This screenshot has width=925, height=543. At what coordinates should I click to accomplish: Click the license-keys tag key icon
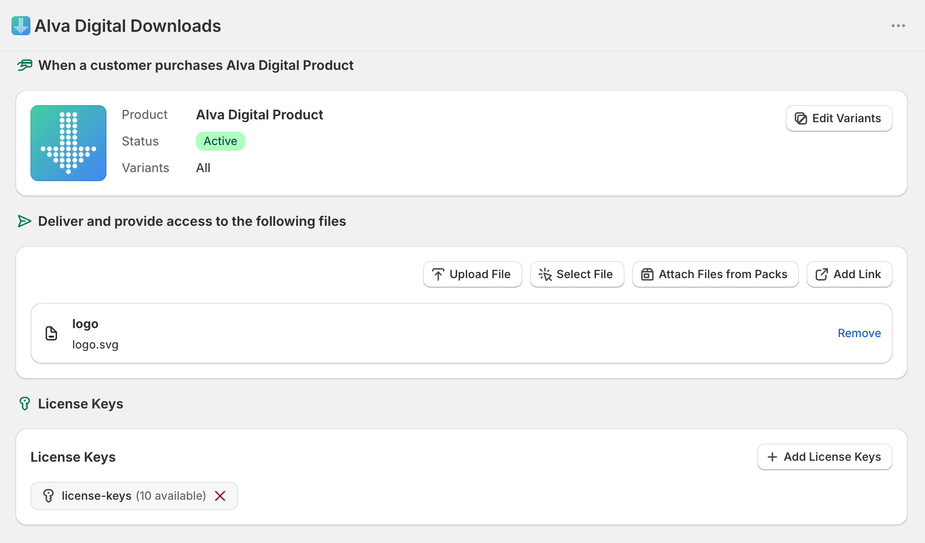coord(48,496)
